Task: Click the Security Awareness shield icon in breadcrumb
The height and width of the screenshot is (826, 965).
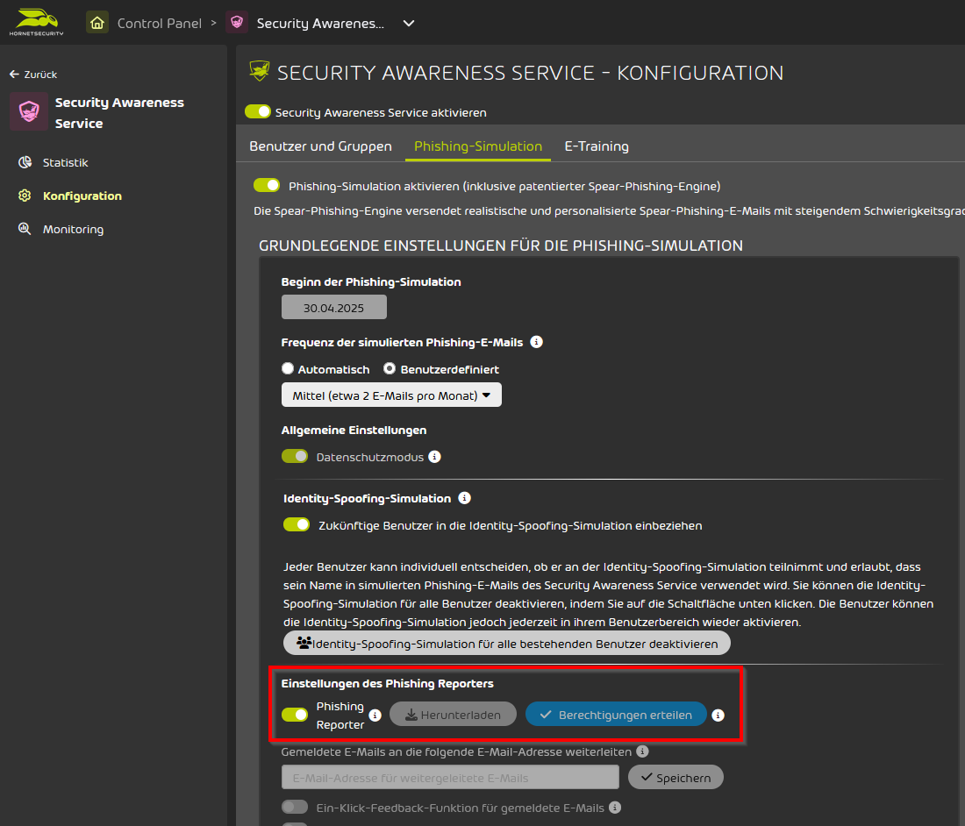Action: click(237, 24)
